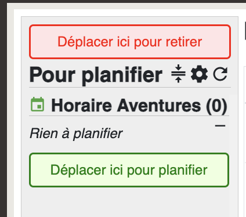Select the "Pour planifier" heading
246x217 pixels.
(x=96, y=75)
